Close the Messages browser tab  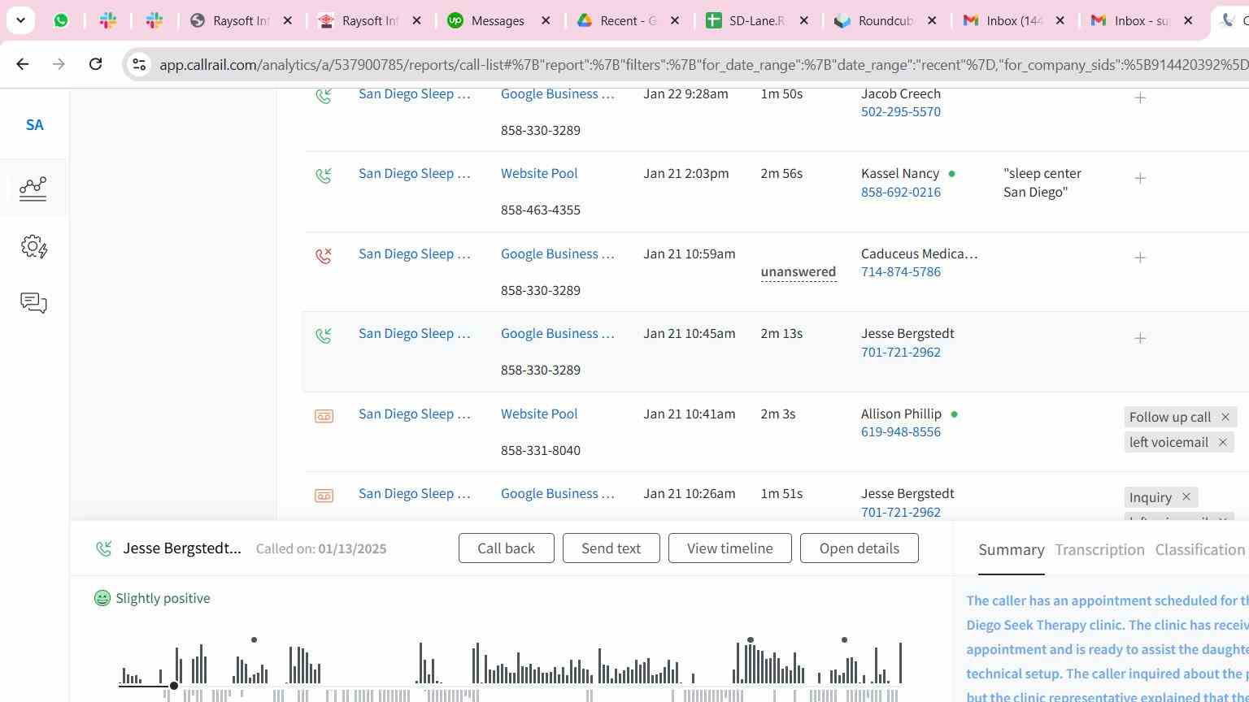pos(546,20)
